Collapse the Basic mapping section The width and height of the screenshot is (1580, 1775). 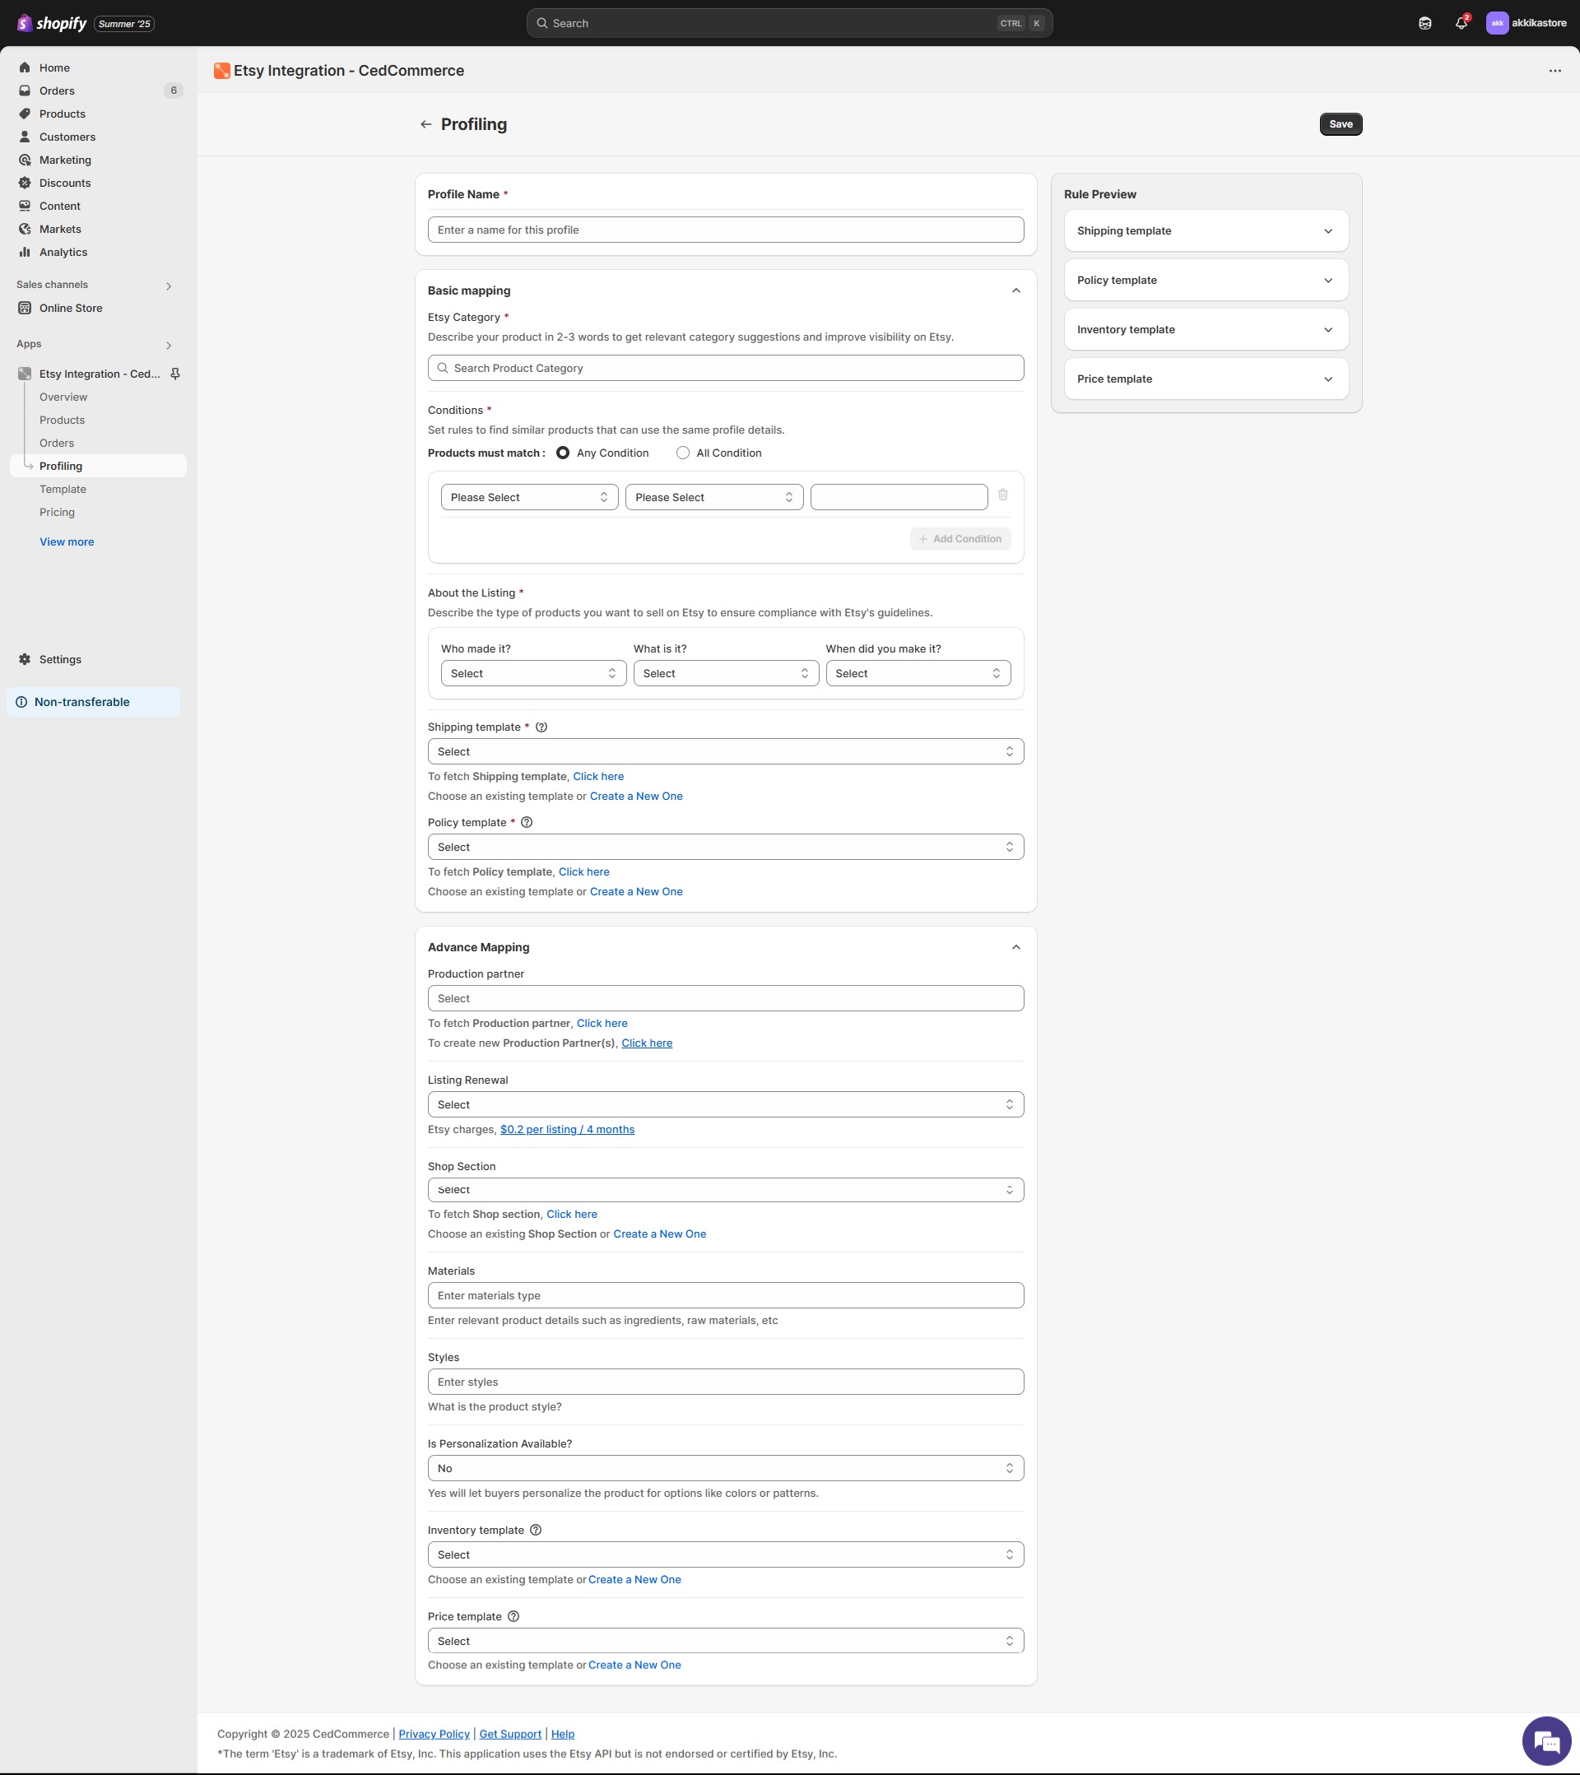(x=1015, y=291)
